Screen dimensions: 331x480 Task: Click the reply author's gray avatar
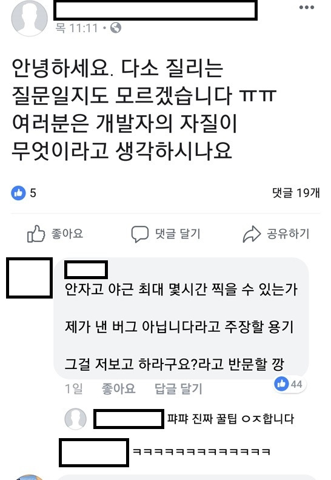click(x=76, y=419)
